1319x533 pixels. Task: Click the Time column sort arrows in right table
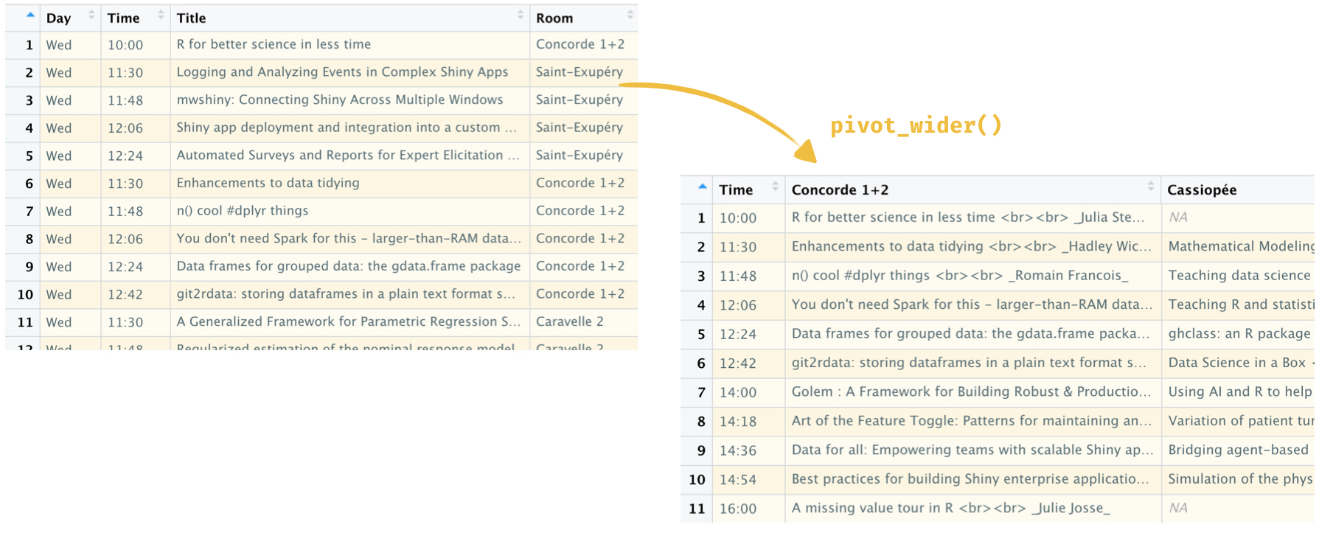pos(775,187)
